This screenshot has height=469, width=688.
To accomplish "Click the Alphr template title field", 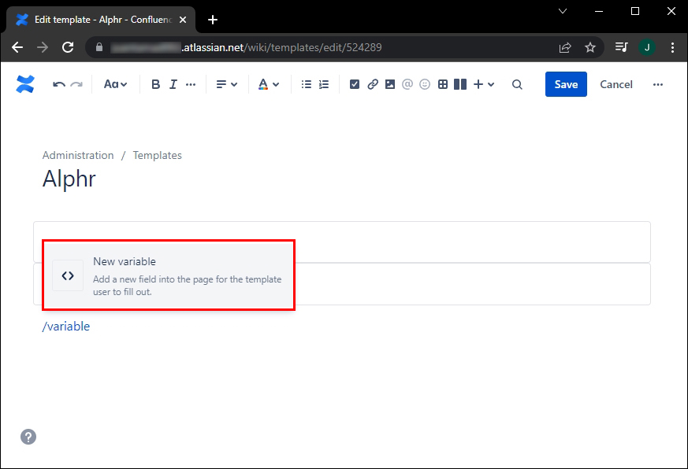I will (x=69, y=179).
